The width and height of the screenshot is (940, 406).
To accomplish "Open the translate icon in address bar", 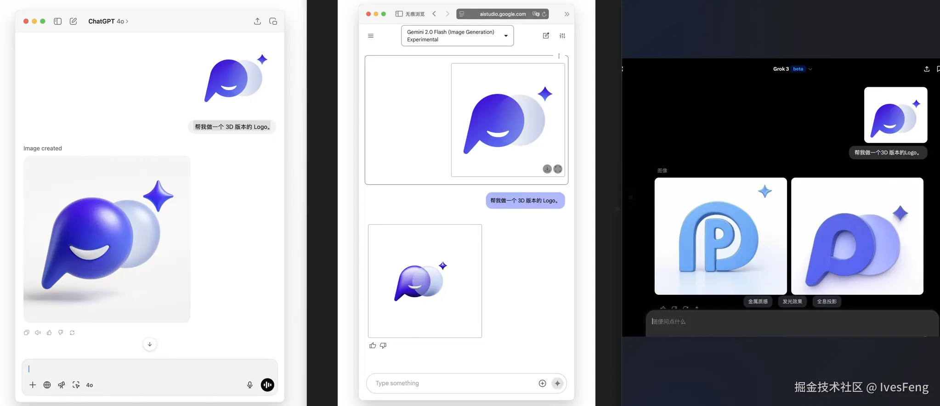I will (x=536, y=14).
